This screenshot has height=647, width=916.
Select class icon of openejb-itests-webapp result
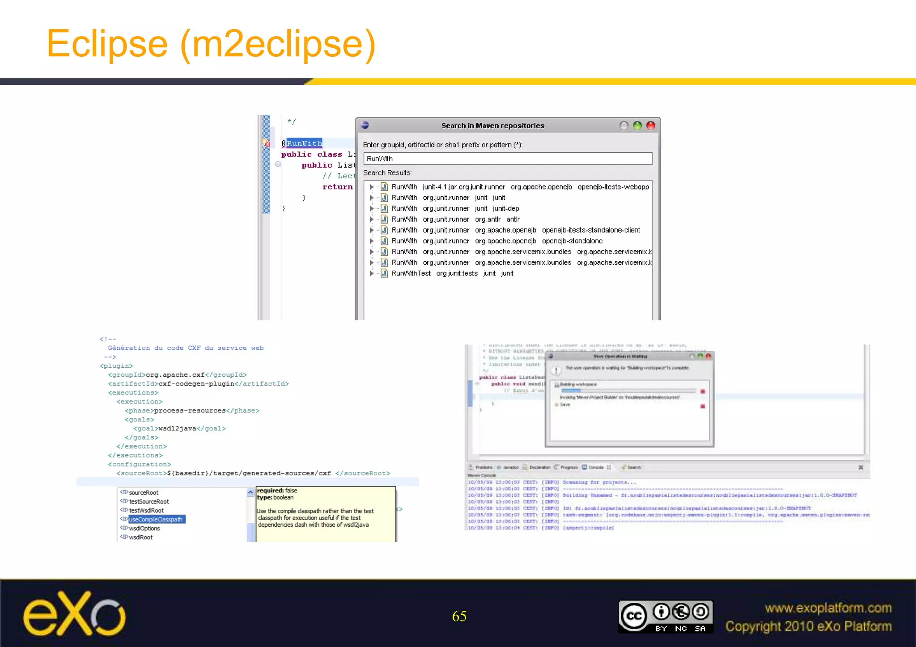(x=384, y=187)
